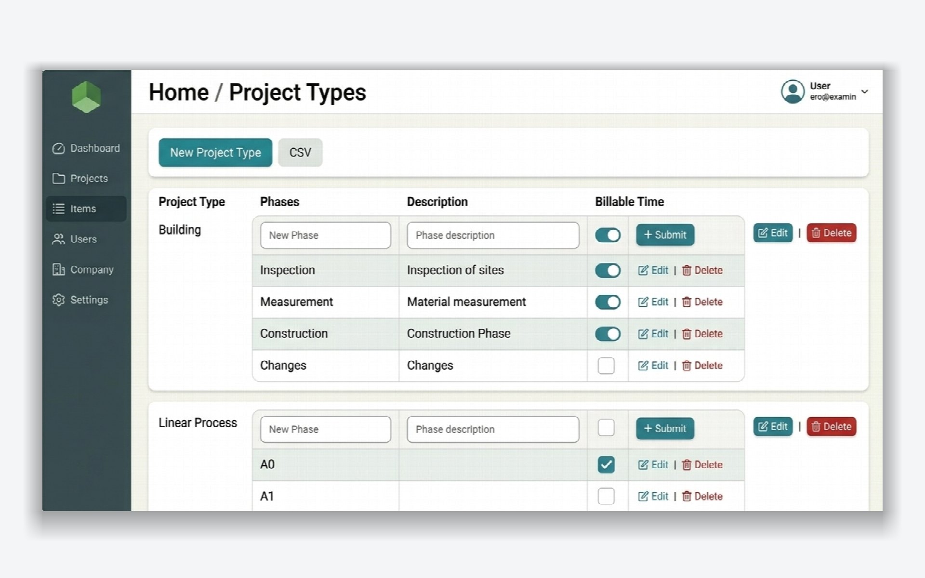Click the trash icon in A1 row
This screenshot has height=578, width=925.
pos(687,497)
